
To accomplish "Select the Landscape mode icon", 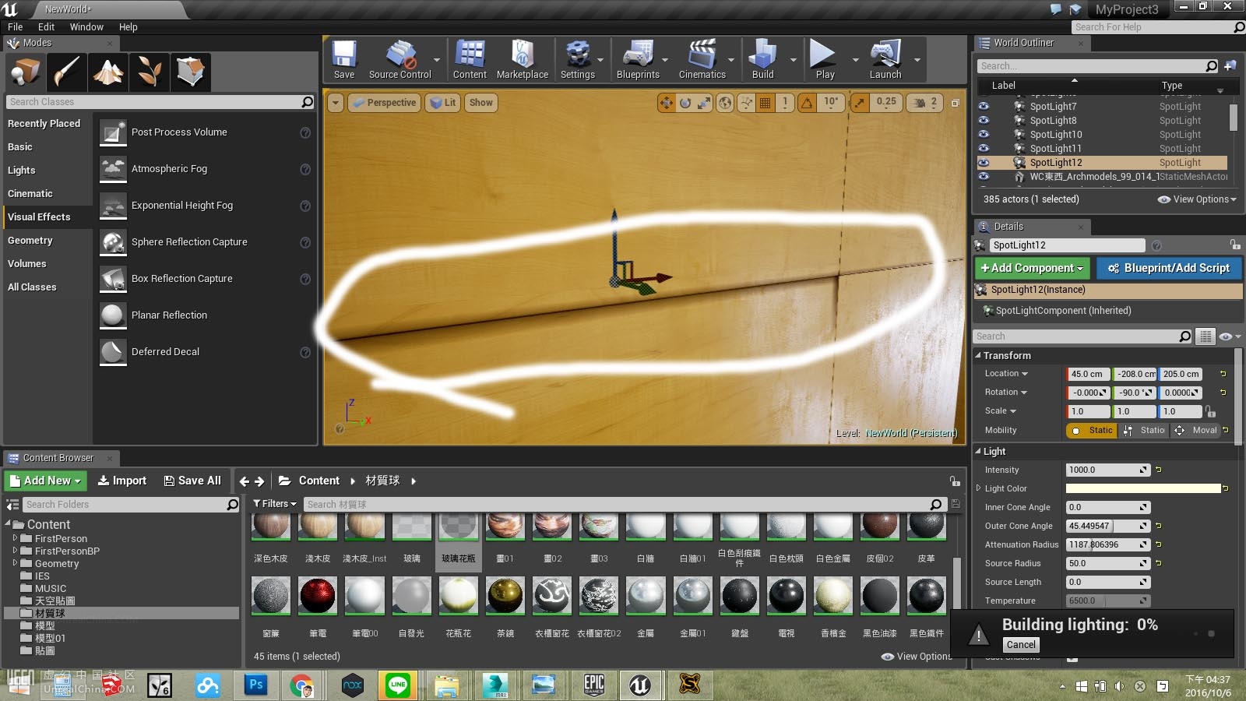I will 107,72.
